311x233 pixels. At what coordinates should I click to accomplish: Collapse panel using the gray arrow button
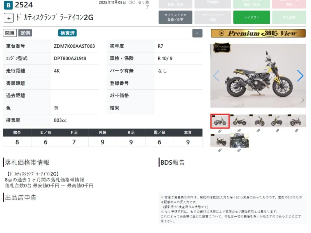(x=197, y=33)
